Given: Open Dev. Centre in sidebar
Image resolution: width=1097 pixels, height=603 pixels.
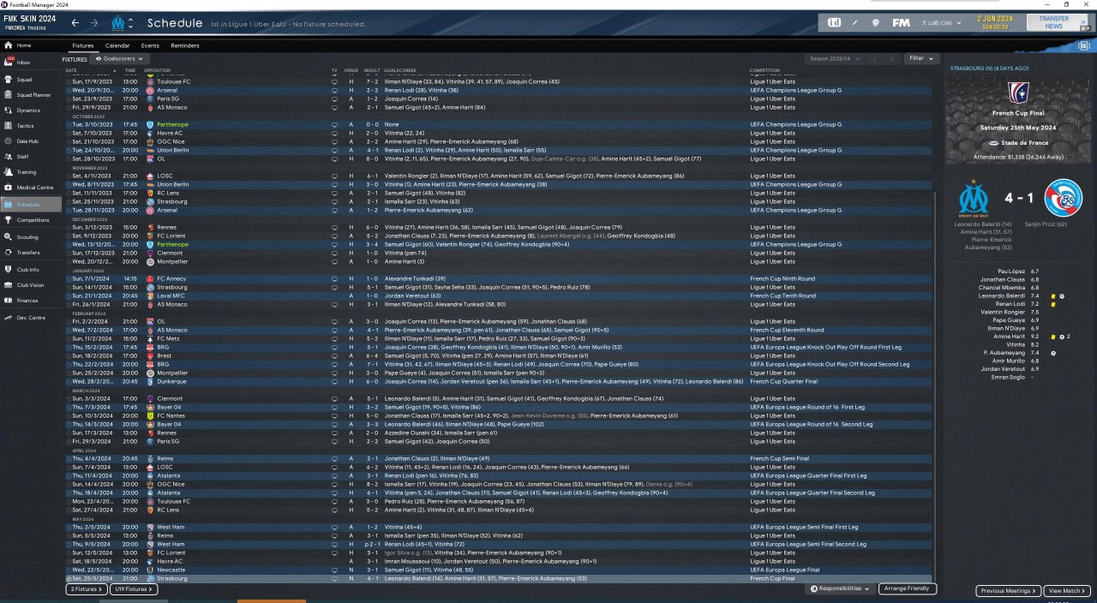Looking at the screenshot, I should click(x=29, y=317).
